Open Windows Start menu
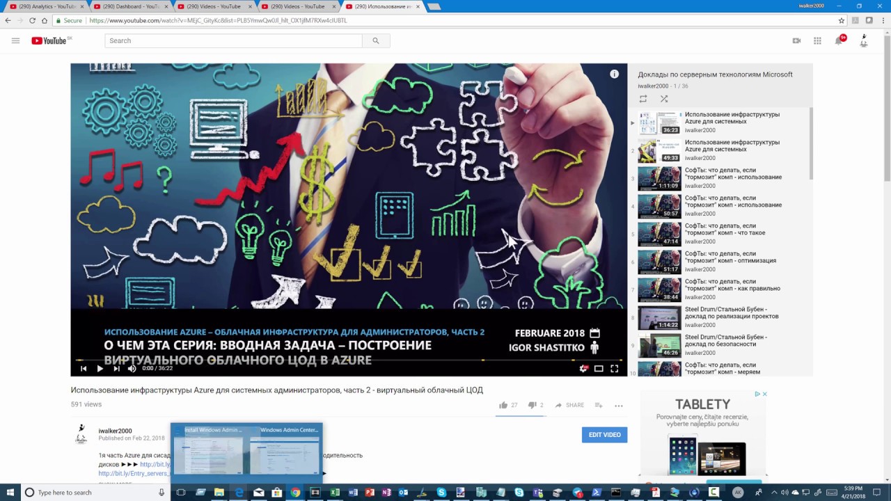The height and width of the screenshot is (501, 891). click(x=10, y=492)
